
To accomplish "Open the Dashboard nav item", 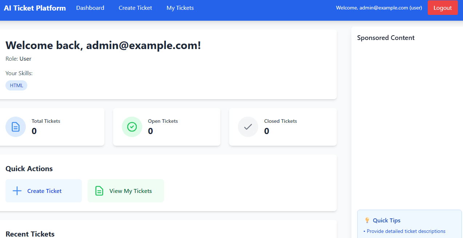I will [90, 8].
